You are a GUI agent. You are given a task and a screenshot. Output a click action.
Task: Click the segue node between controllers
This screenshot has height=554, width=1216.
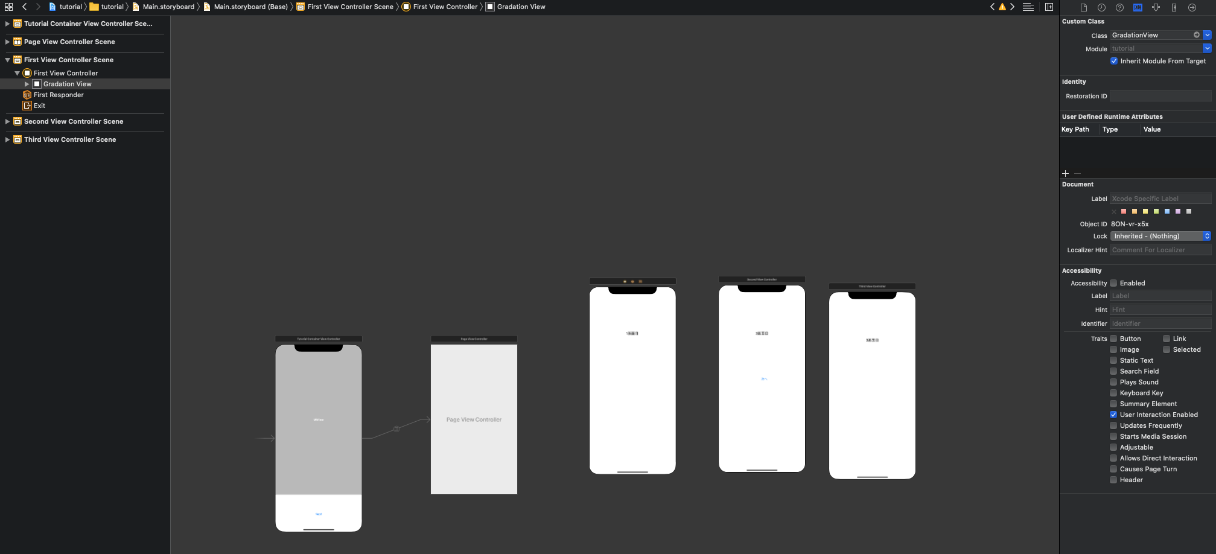coord(396,429)
